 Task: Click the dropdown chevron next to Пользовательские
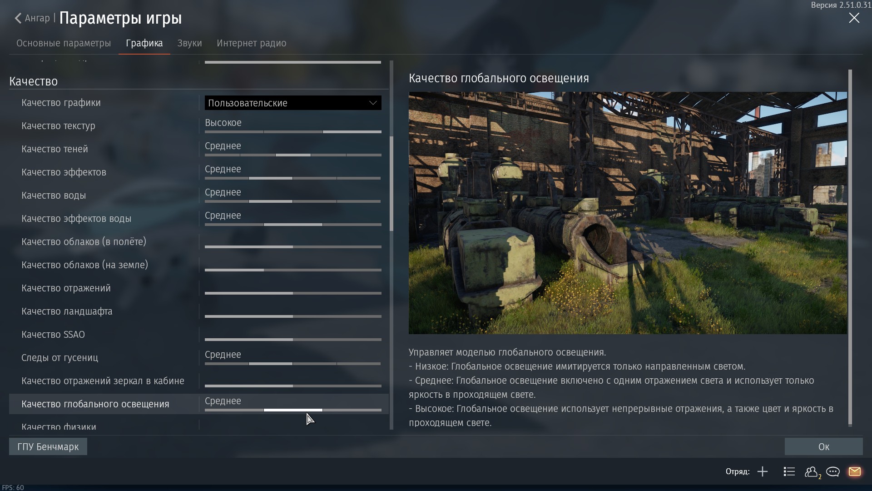click(x=373, y=103)
